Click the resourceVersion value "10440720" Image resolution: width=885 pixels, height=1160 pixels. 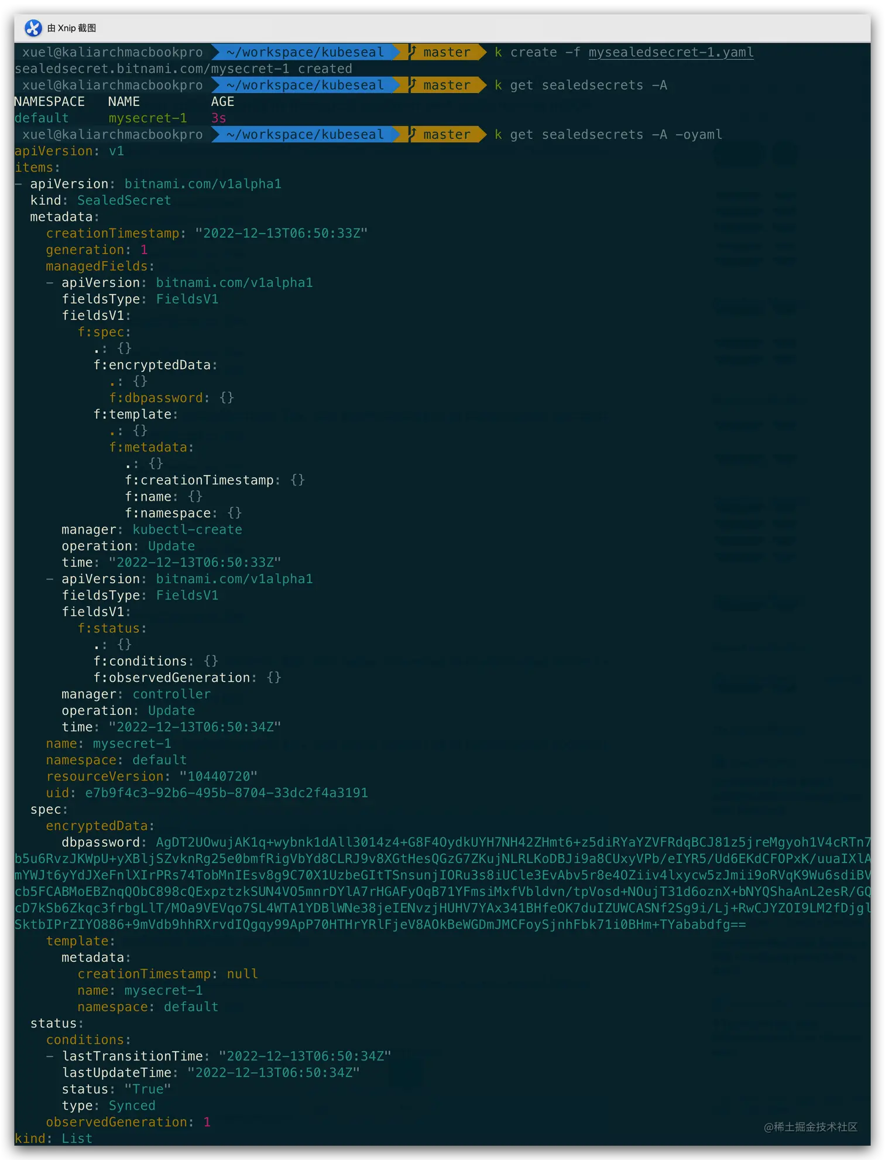[x=218, y=776]
